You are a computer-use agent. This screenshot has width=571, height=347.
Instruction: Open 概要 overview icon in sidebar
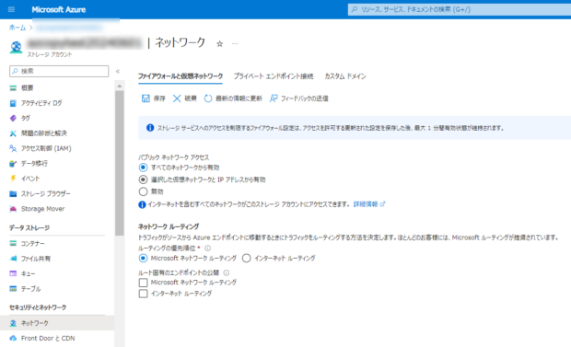[x=13, y=87]
